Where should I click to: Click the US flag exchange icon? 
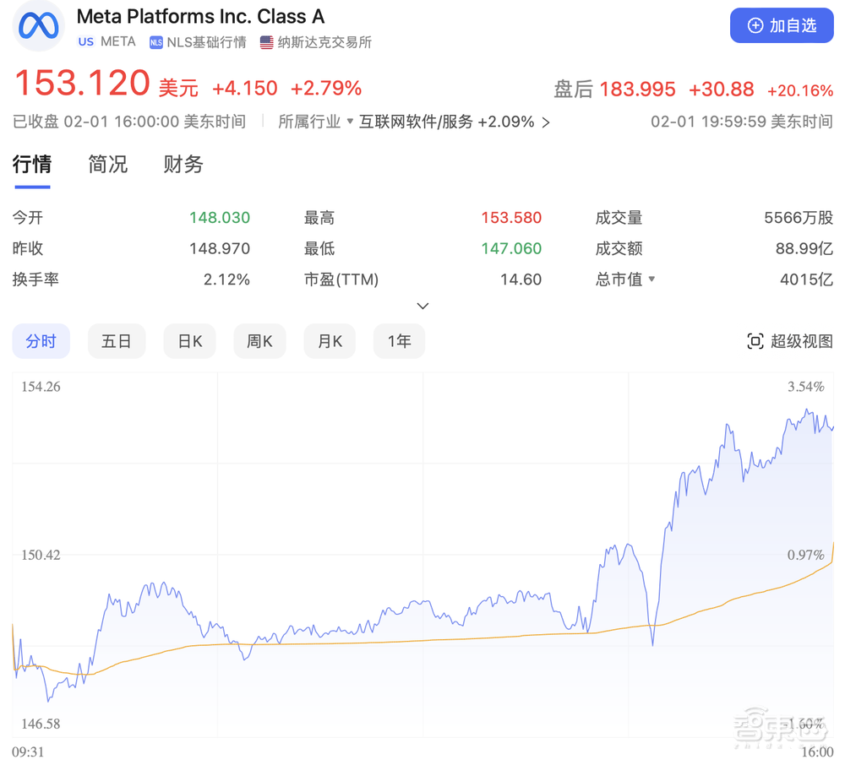pyautogui.click(x=266, y=41)
